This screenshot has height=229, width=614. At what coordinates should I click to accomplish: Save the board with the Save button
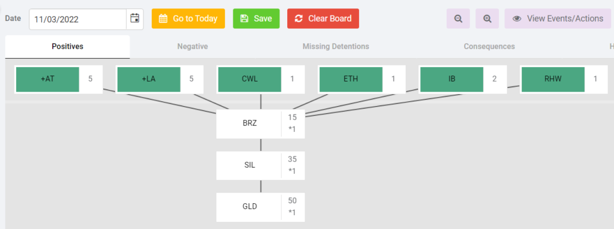pyautogui.click(x=256, y=19)
